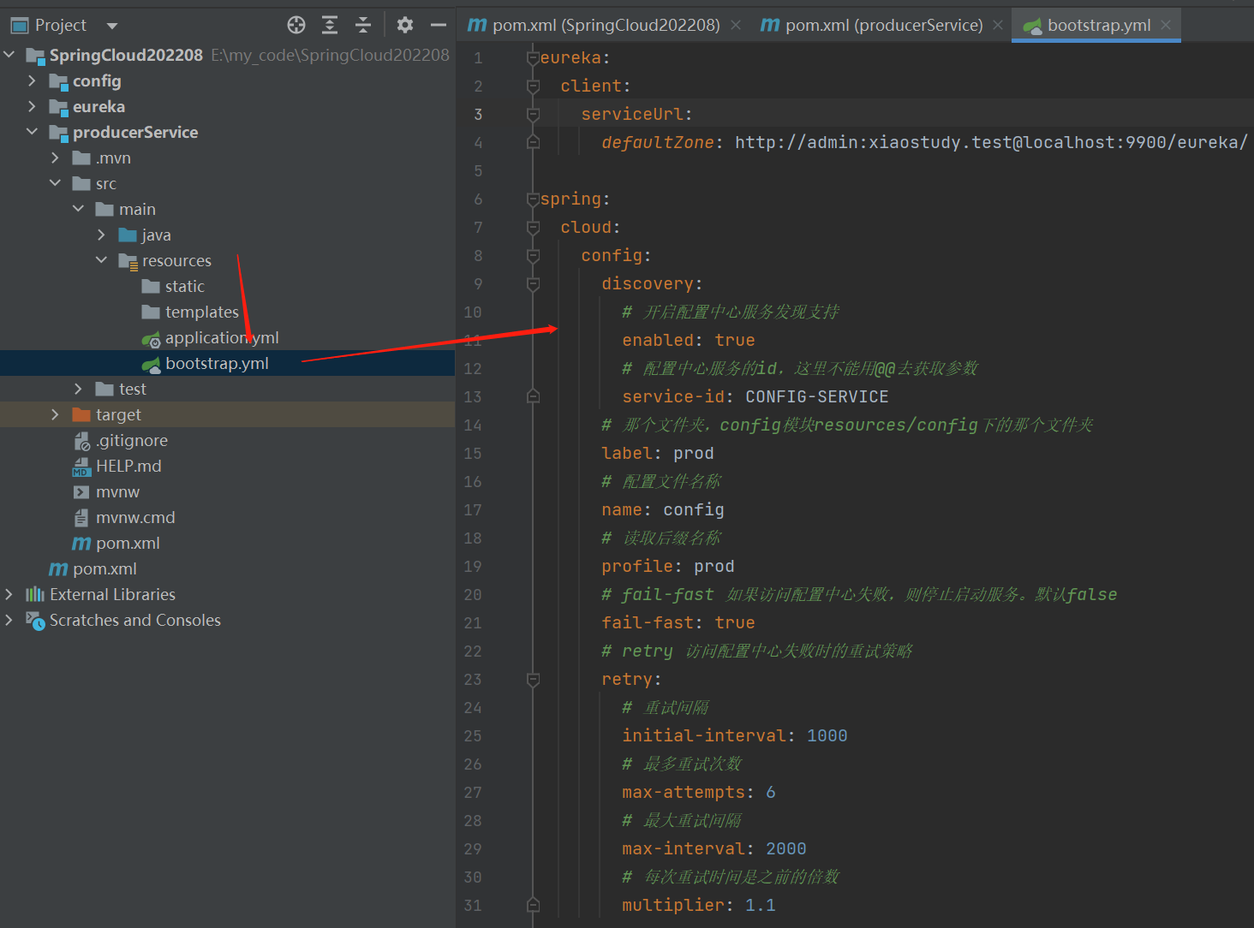The width and height of the screenshot is (1254, 928).
Task: Click the defaultZone eureka URL value
Action: click(991, 142)
